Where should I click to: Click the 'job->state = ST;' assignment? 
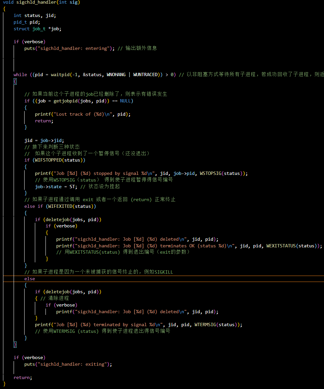(56, 187)
